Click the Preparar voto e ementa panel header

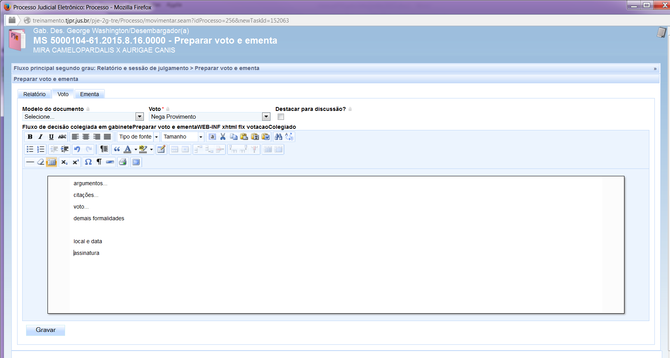pyautogui.click(x=335, y=79)
